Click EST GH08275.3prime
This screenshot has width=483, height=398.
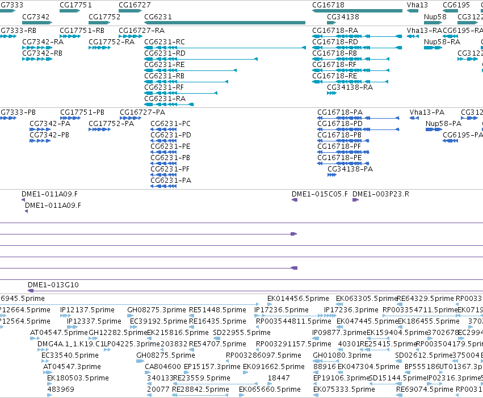pyautogui.click(x=157, y=310)
